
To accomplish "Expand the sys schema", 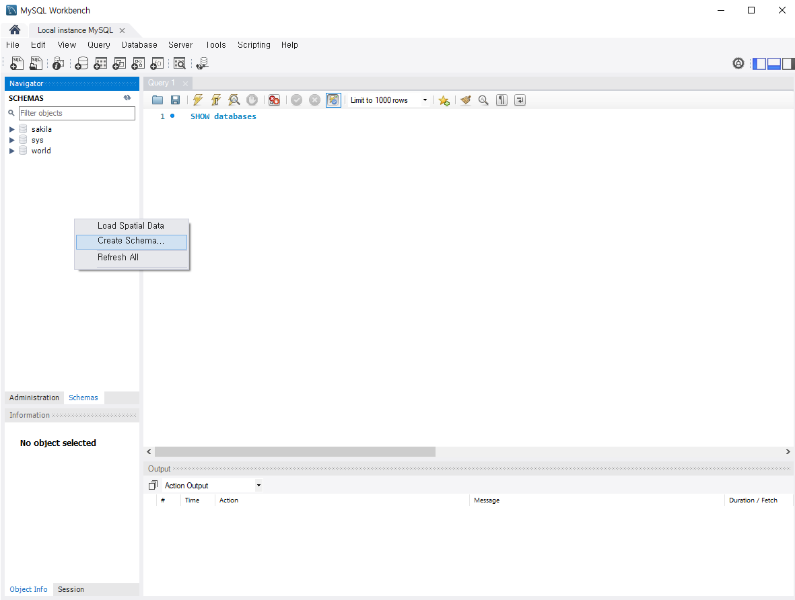I will (x=11, y=140).
